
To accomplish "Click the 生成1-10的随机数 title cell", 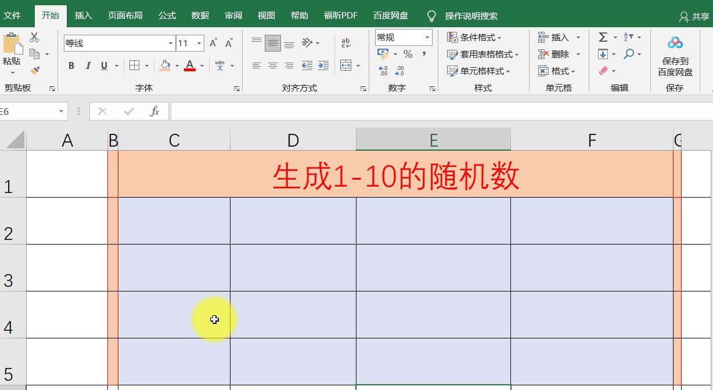I will pyautogui.click(x=396, y=174).
